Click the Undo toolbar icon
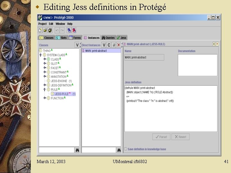 [x=57, y=30]
